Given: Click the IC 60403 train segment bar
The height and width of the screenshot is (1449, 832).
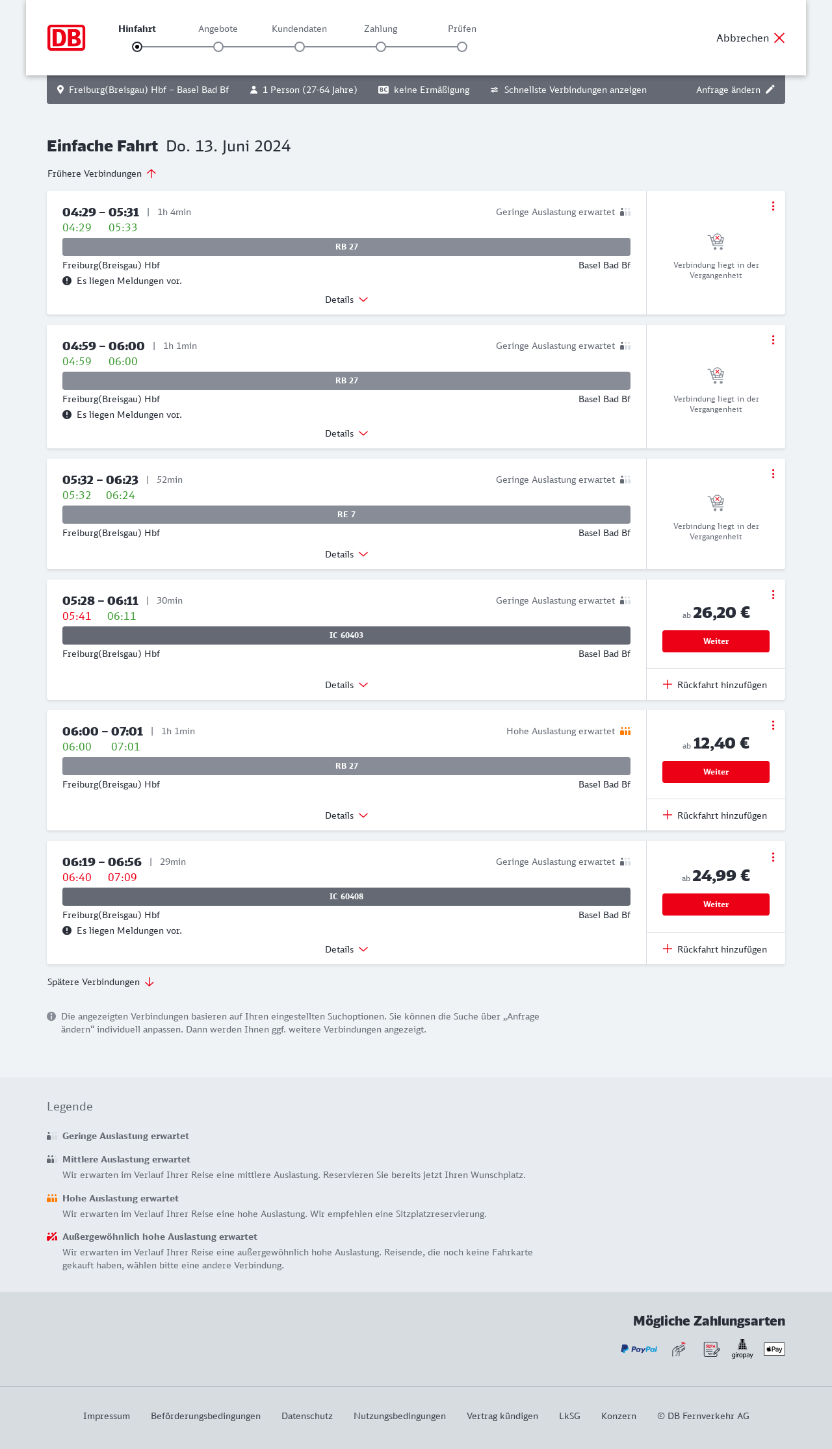Looking at the screenshot, I should tap(346, 635).
